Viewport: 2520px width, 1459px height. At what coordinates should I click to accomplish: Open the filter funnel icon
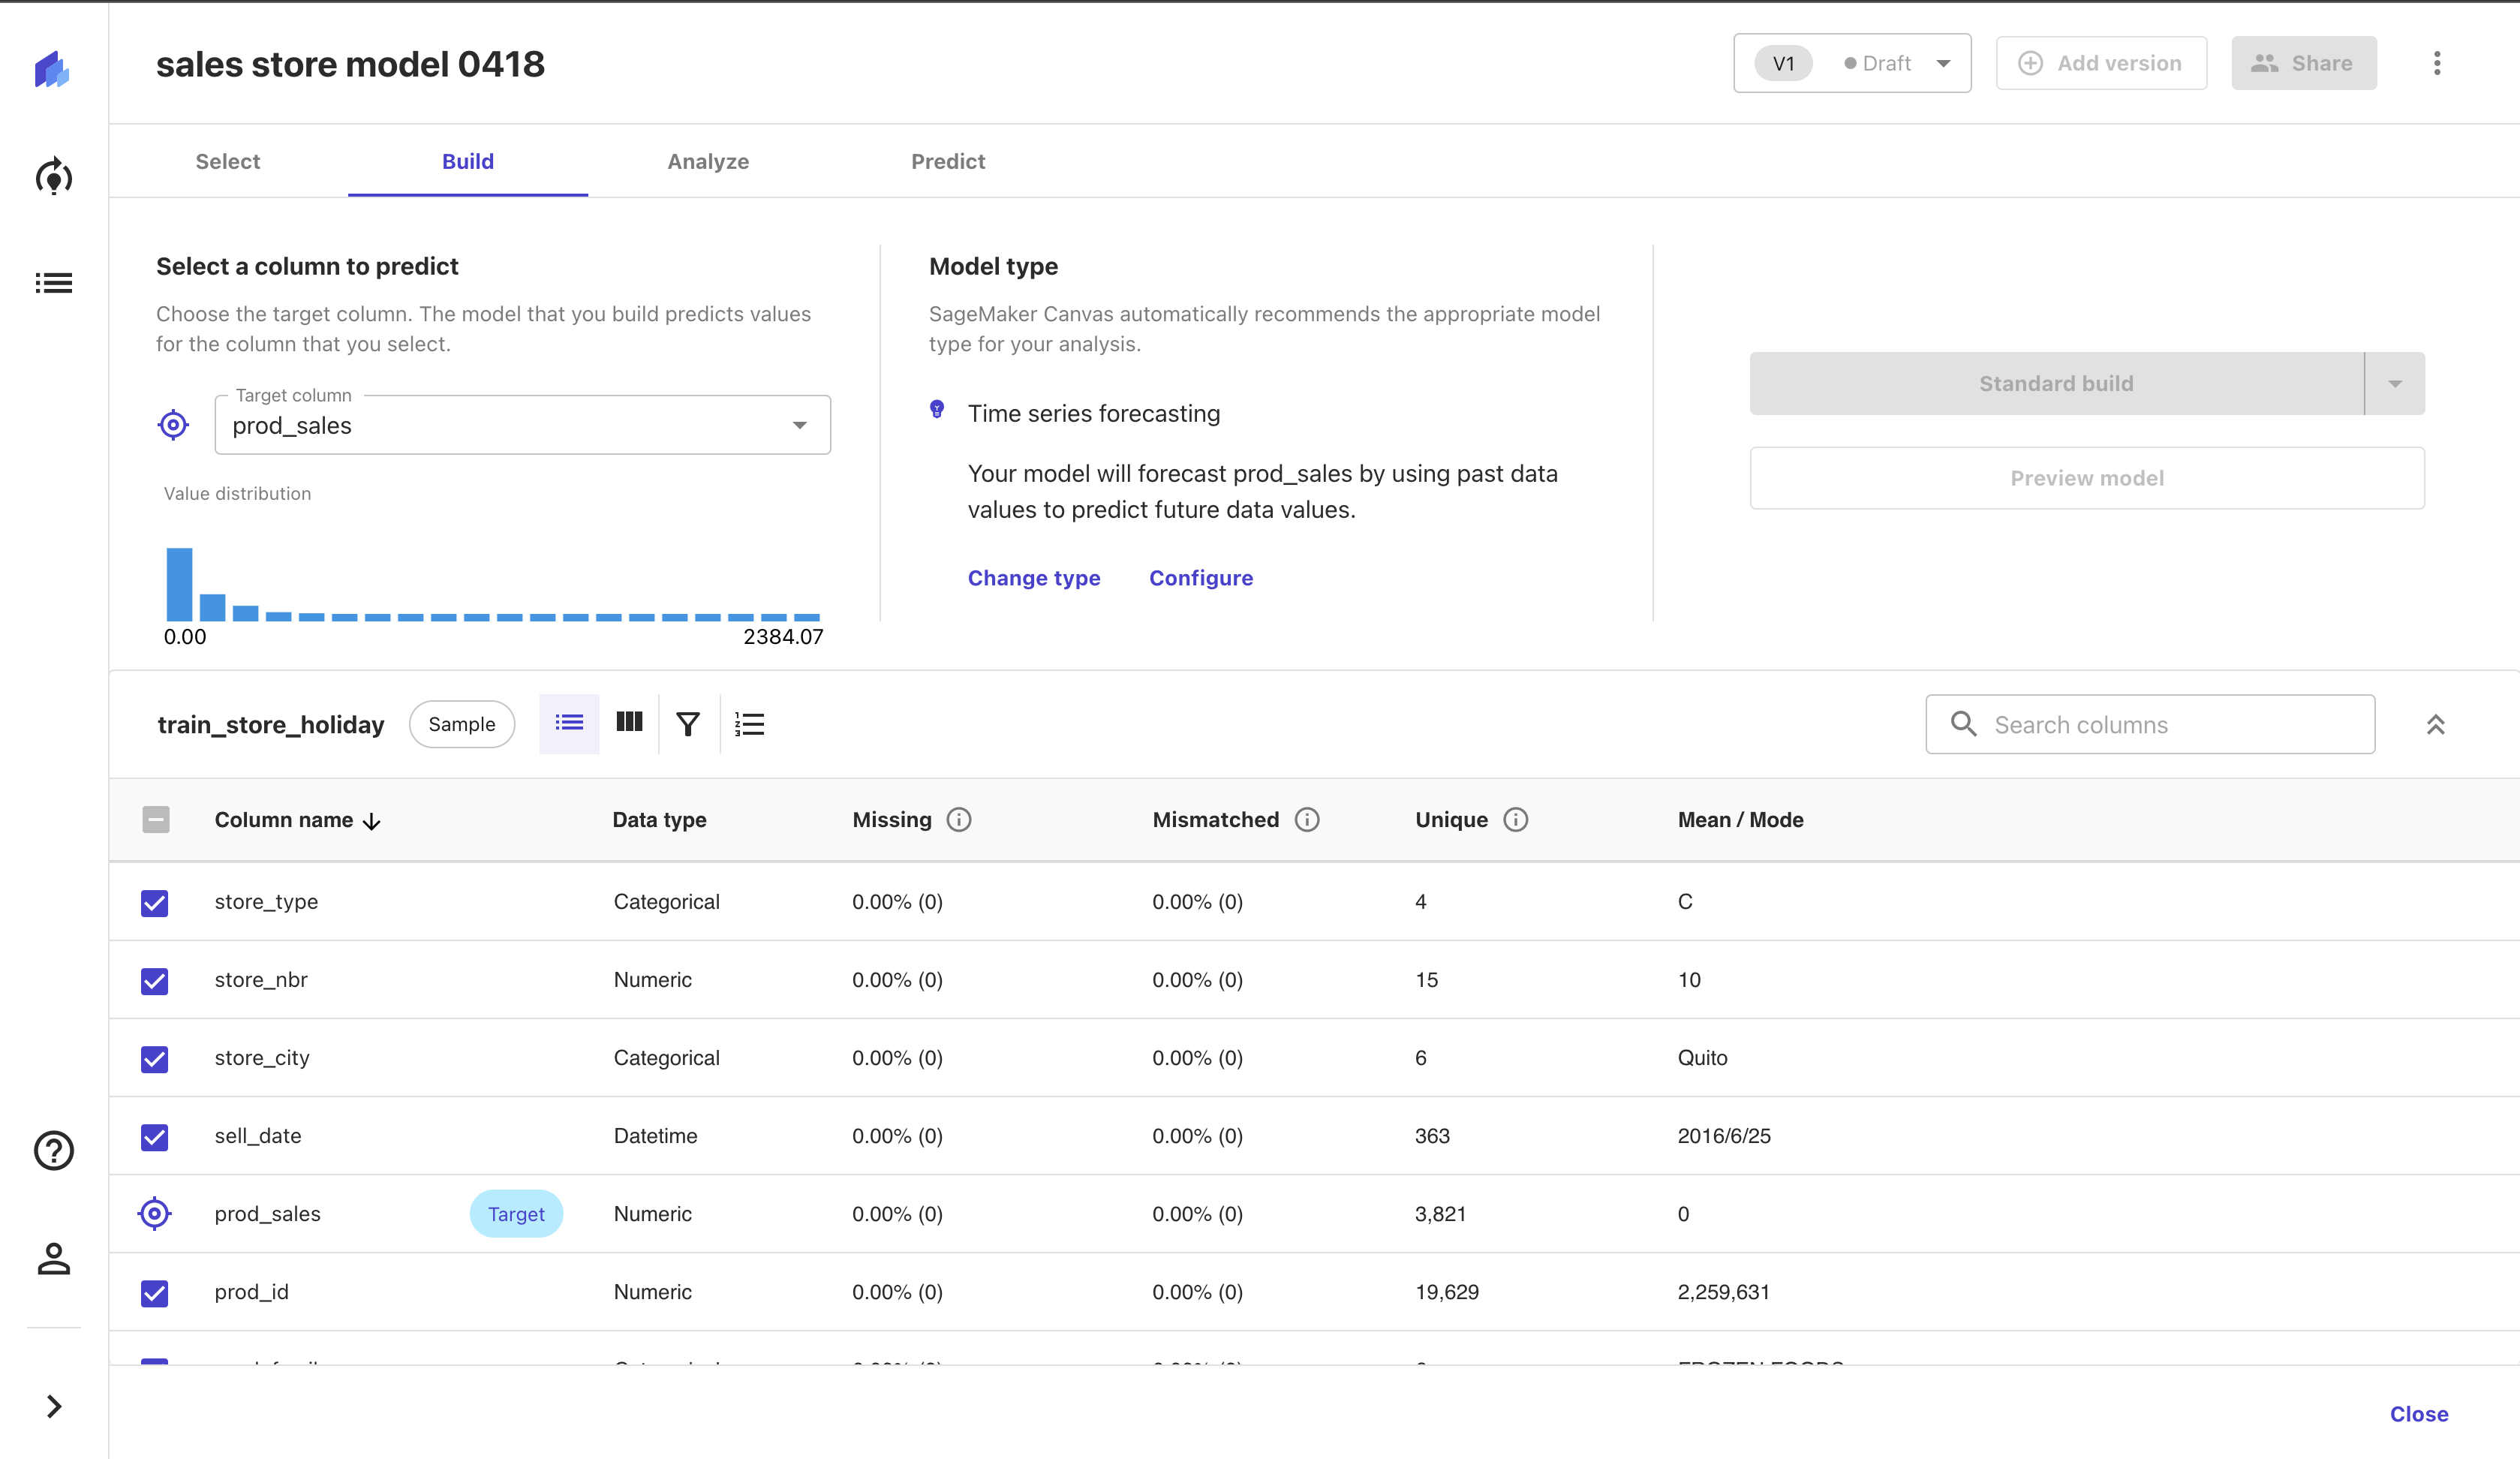[x=688, y=724]
